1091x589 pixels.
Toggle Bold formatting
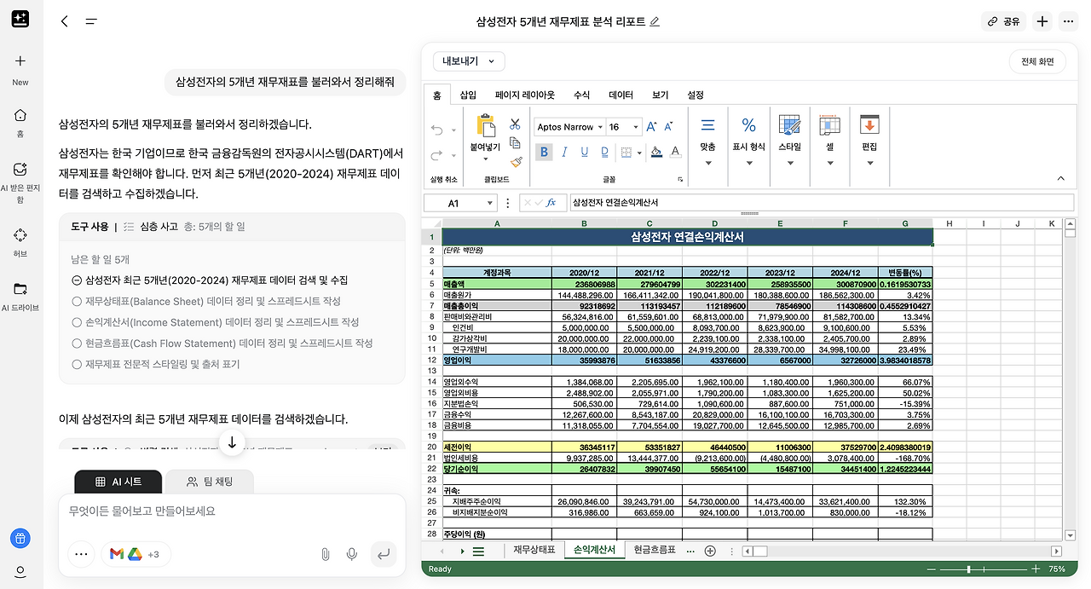coord(544,152)
